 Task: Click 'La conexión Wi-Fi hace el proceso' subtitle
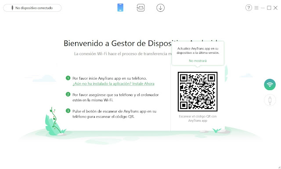pos(123,54)
